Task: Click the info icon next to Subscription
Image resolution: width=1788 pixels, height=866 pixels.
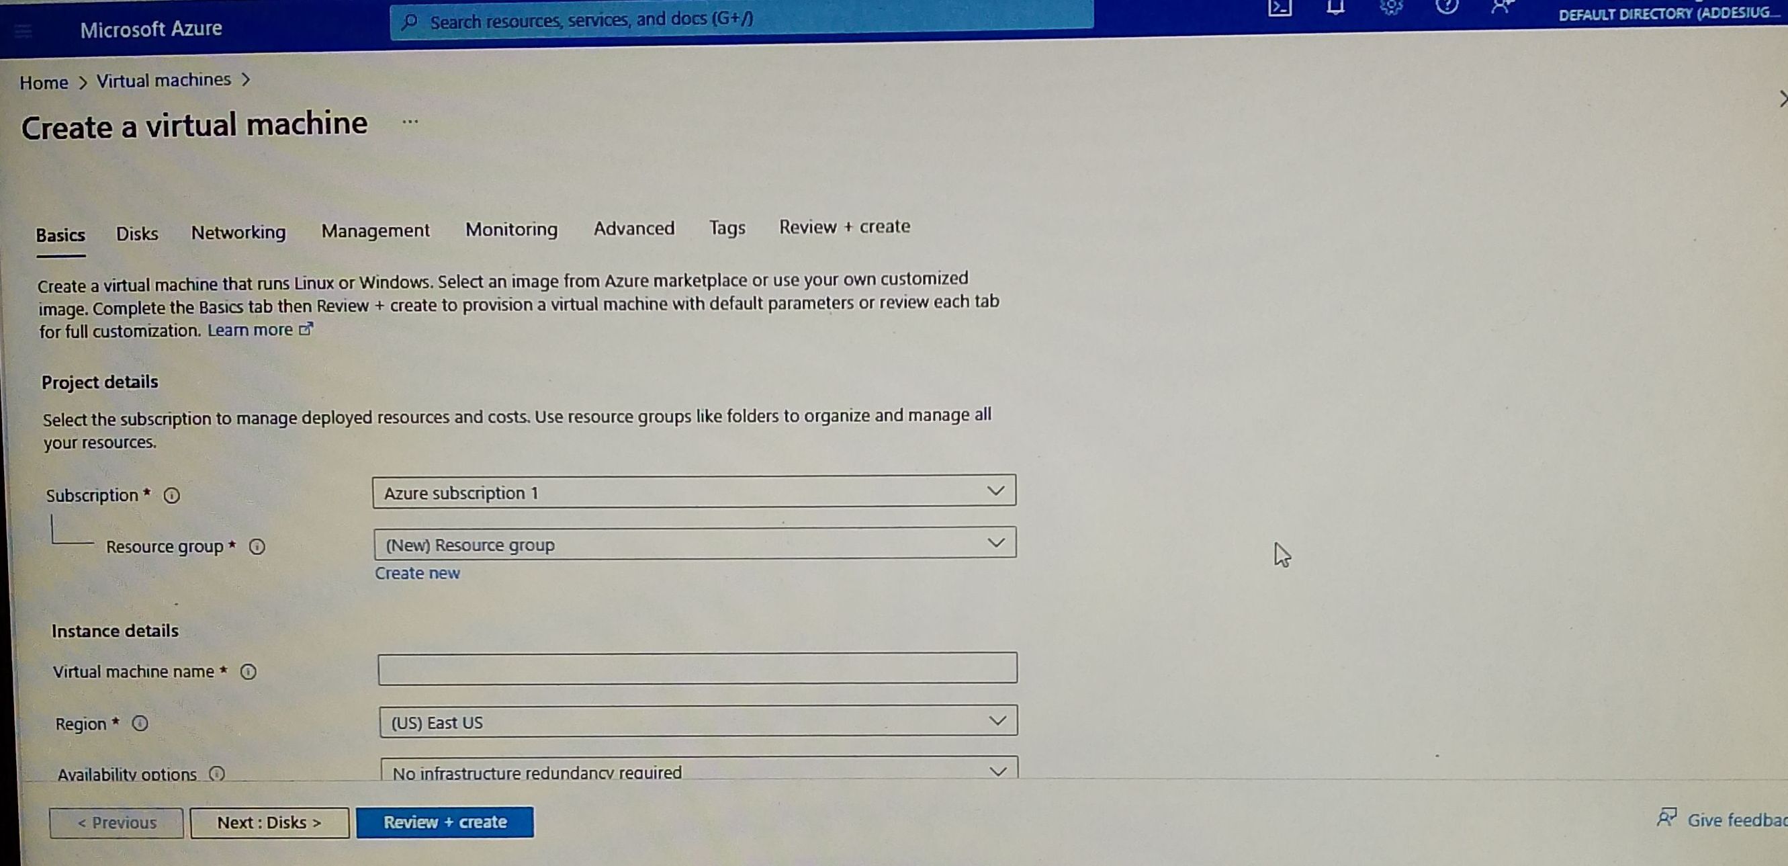Action: coord(171,495)
